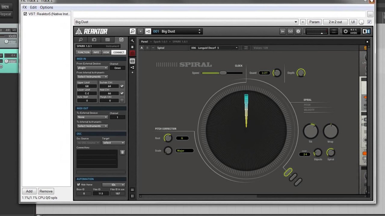Click the bug debug icon

(132, 47)
